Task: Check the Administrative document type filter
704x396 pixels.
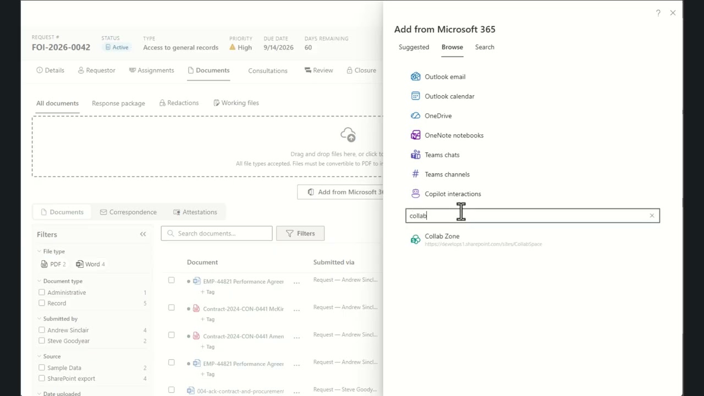Action: coord(42,293)
